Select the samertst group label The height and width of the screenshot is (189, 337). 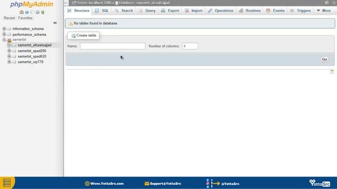19,40
